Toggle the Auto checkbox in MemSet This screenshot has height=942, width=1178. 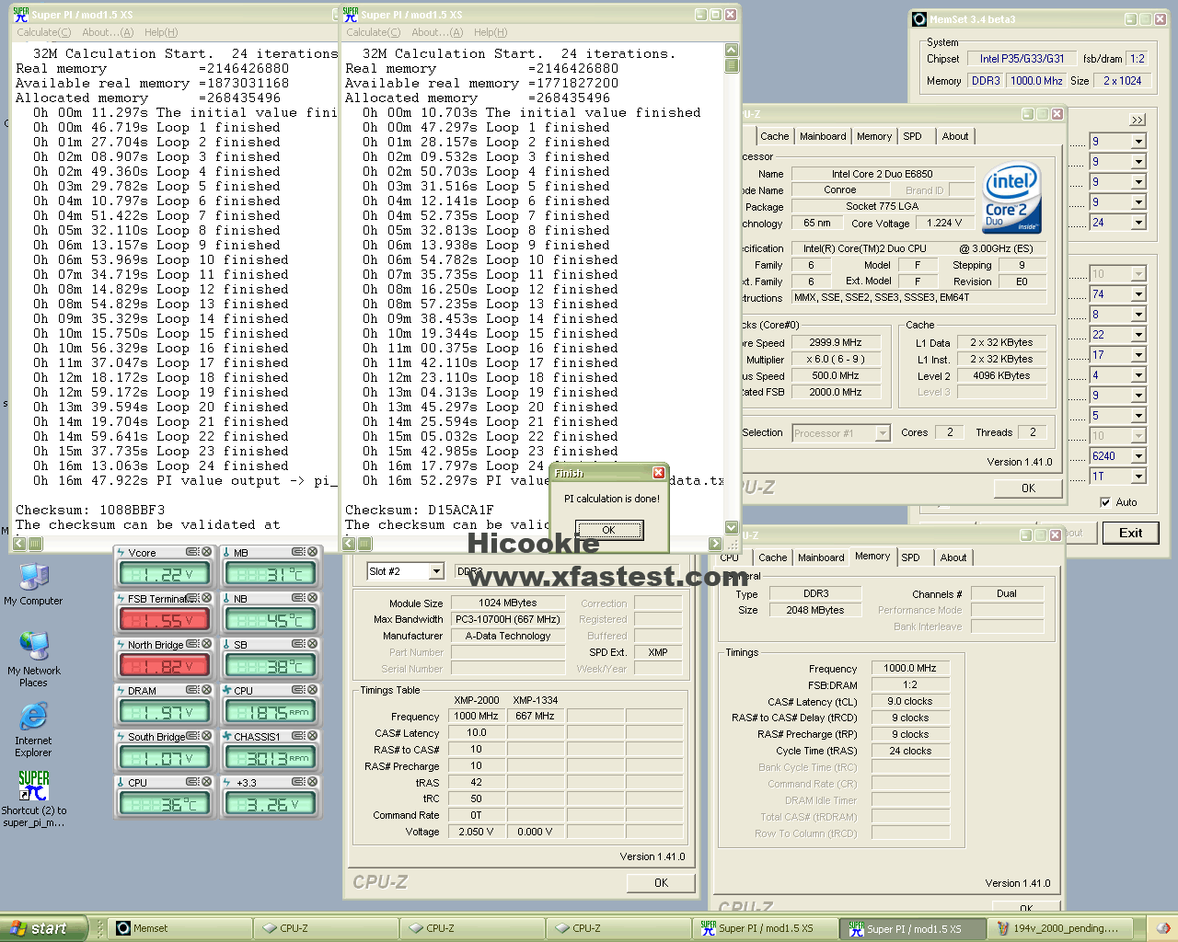(x=1105, y=502)
